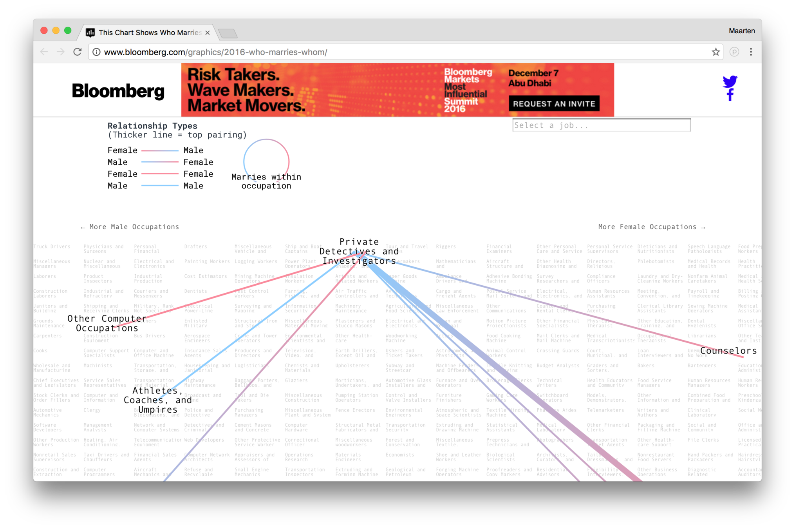Click the Bloomberg logo
Screen dimensions: 795x529
118,91
